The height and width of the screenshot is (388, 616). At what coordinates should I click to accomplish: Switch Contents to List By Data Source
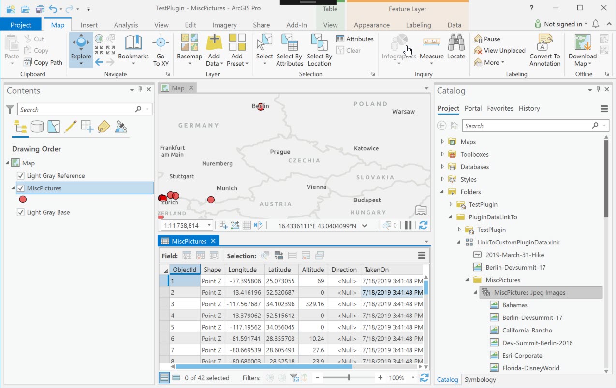37,127
